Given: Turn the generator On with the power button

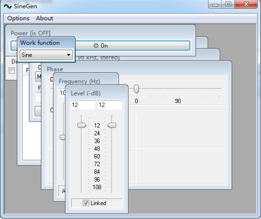Looking at the screenshot, I should pos(132,45).
